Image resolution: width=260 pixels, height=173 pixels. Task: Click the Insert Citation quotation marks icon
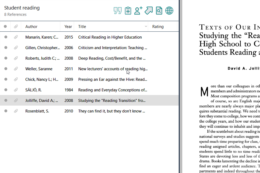click(118, 11)
